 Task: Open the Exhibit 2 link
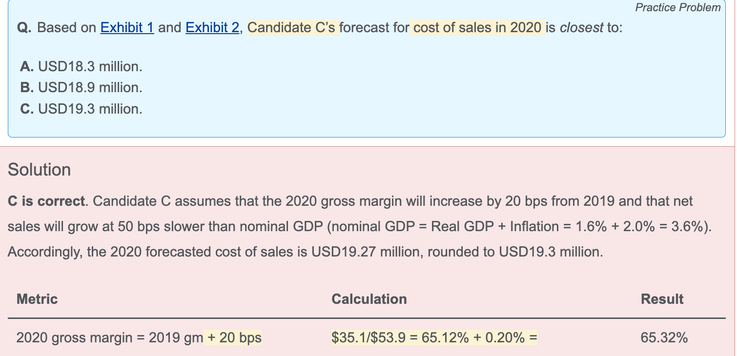click(x=212, y=28)
